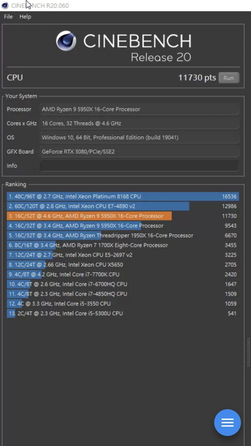Click the 12986 score value
251x446 pixels.
click(229, 206)
